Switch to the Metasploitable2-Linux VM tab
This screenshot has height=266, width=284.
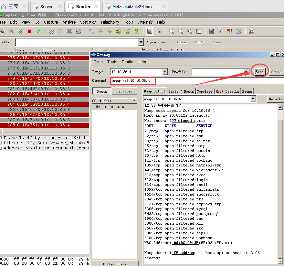135,6
